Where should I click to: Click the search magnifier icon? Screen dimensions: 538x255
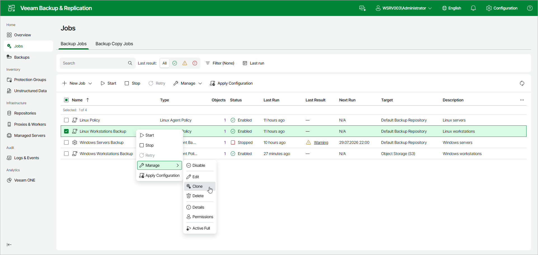130,63
